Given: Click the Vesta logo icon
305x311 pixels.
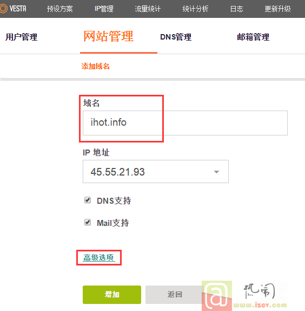Looking at the screenshot, I should [x=4, y=9].
